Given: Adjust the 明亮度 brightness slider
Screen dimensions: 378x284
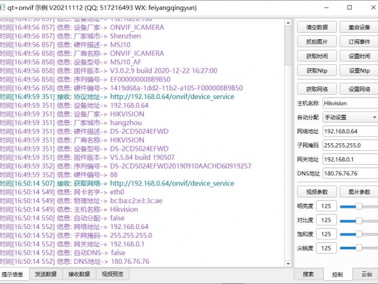Looking at the screenshot, I should [358, 206].
